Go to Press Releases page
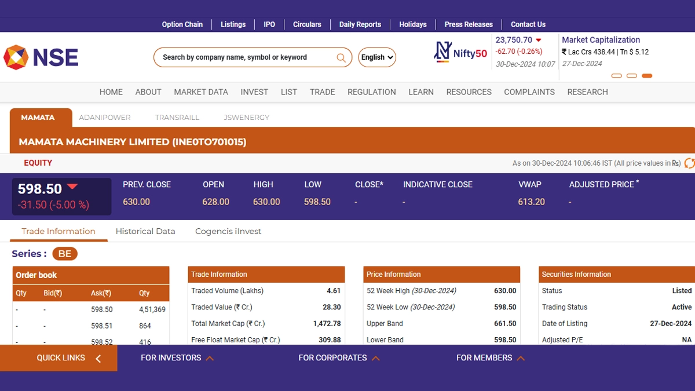 469,24
